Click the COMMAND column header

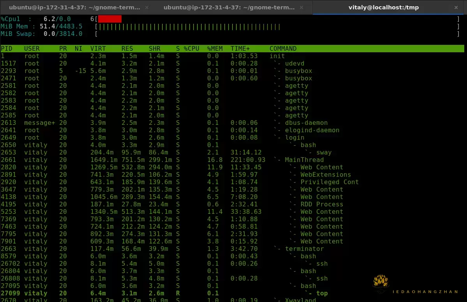click(x=283, y=49)
